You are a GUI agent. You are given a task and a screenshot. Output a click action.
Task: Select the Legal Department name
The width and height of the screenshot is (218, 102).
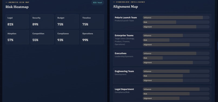pos(124,89)
